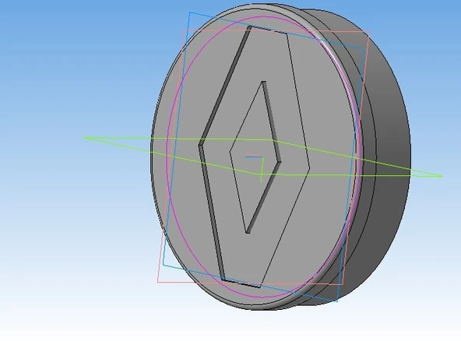Select the outer diamond's lower-left beveled edge

tap(212, 213)
